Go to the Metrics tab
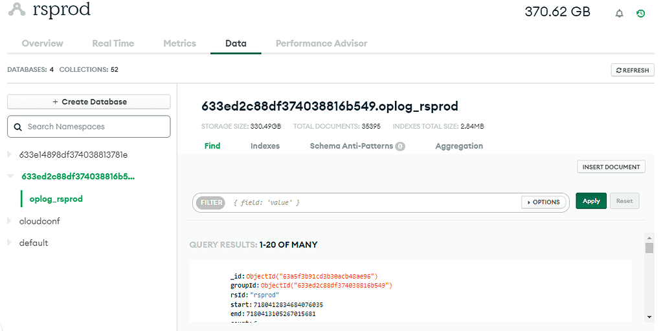Image resolution: width=663 pixels, height=331 pixels. (x=179, y=43)
